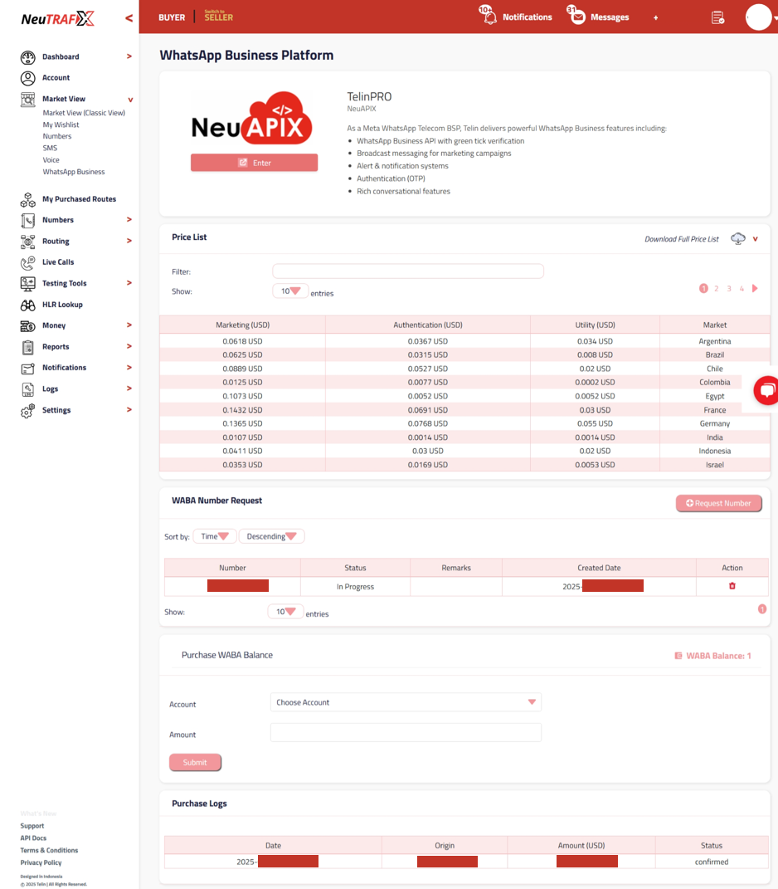Open Market View (Classic View)

pos(84,113)
